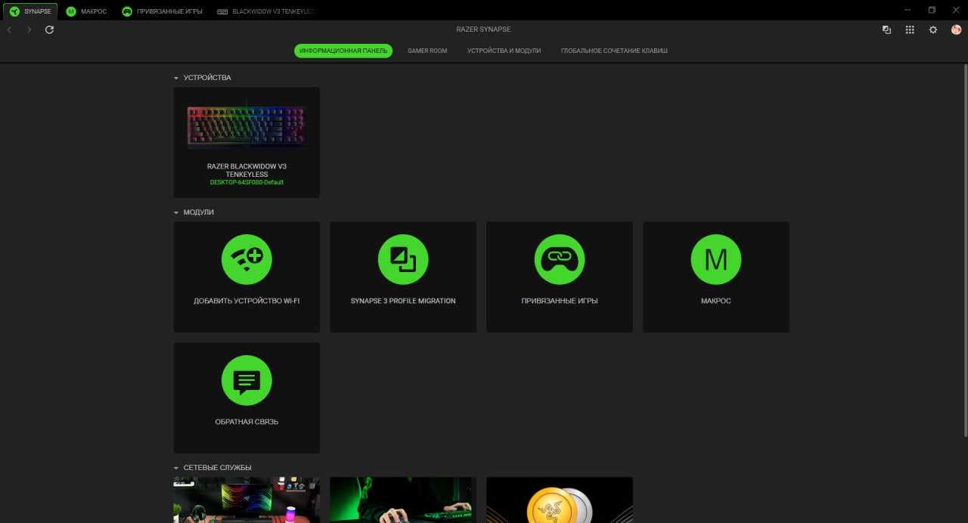Viewport: 968px width, 523px height.
Task: Open the Устройства и модули tab
Action: pyautogui.click(x=504, y=51)
